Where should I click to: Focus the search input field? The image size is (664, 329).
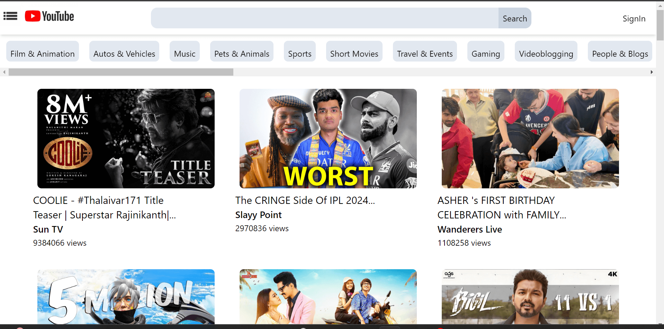pos(325,18)
